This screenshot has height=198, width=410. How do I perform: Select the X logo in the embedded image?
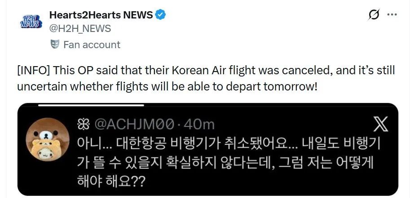[380, 124]
